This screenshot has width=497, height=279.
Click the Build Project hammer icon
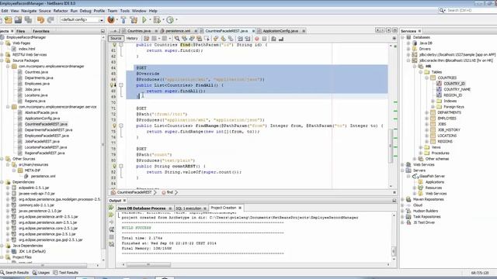pyautogui.click(x=123, y=20)
